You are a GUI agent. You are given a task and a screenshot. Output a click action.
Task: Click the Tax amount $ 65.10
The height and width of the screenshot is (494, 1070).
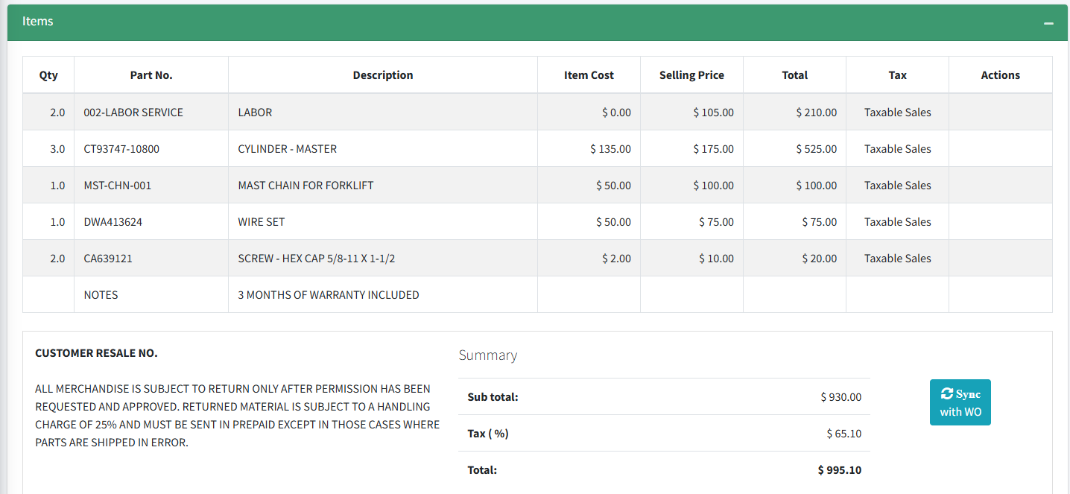click(843, 434)
